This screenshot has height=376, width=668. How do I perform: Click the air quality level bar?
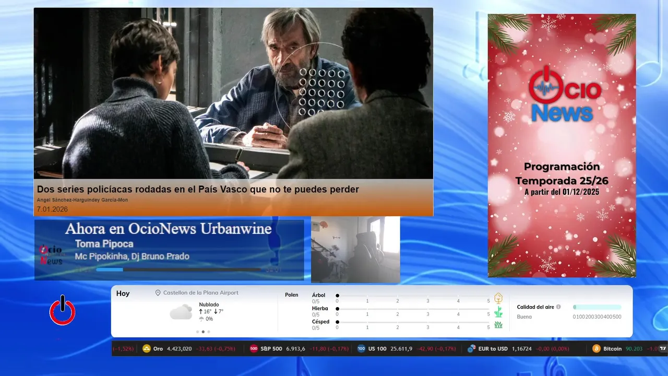coord(597,307)
